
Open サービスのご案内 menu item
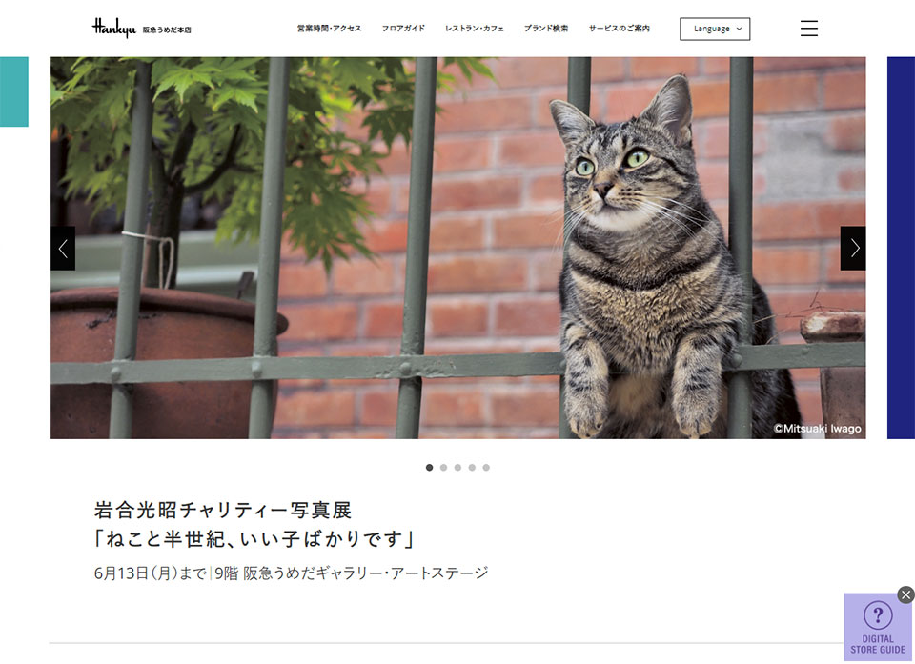tap(620, 28)
